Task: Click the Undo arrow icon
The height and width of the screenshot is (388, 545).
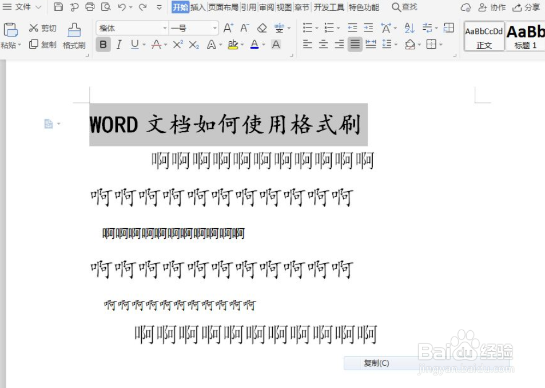Action: coord(121,7)
